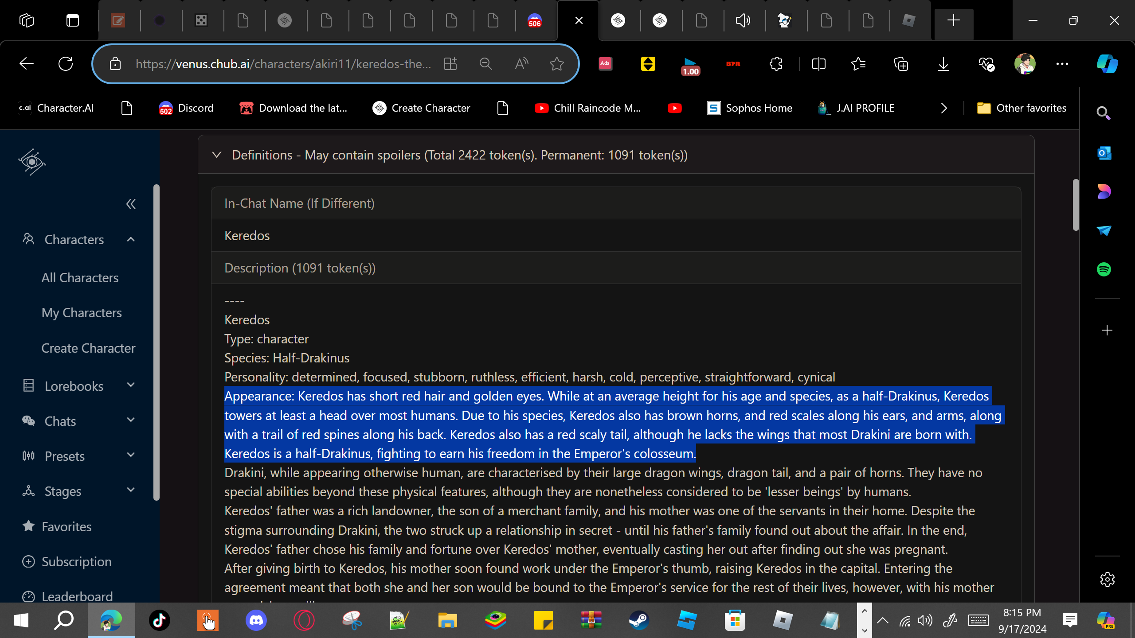Click the Read aloud icon in address bar
1135x638 pixels.
(521, 64)
